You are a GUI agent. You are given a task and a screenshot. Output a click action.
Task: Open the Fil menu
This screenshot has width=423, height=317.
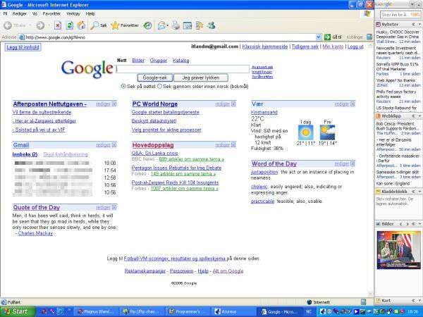tap(5, 13)
